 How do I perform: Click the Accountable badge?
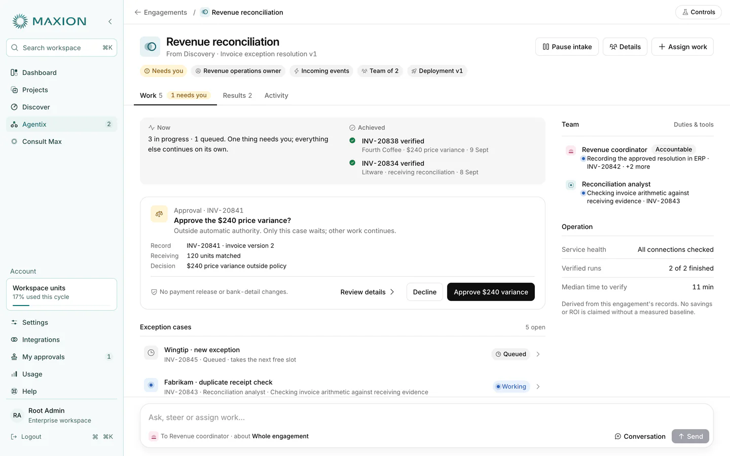click(674, 149)
